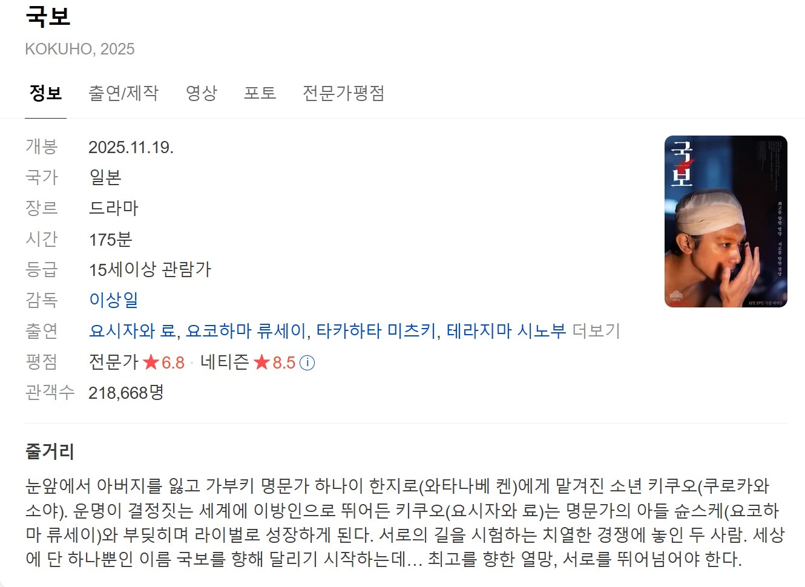Click the 국보 movie title heading

coord(48,16)
